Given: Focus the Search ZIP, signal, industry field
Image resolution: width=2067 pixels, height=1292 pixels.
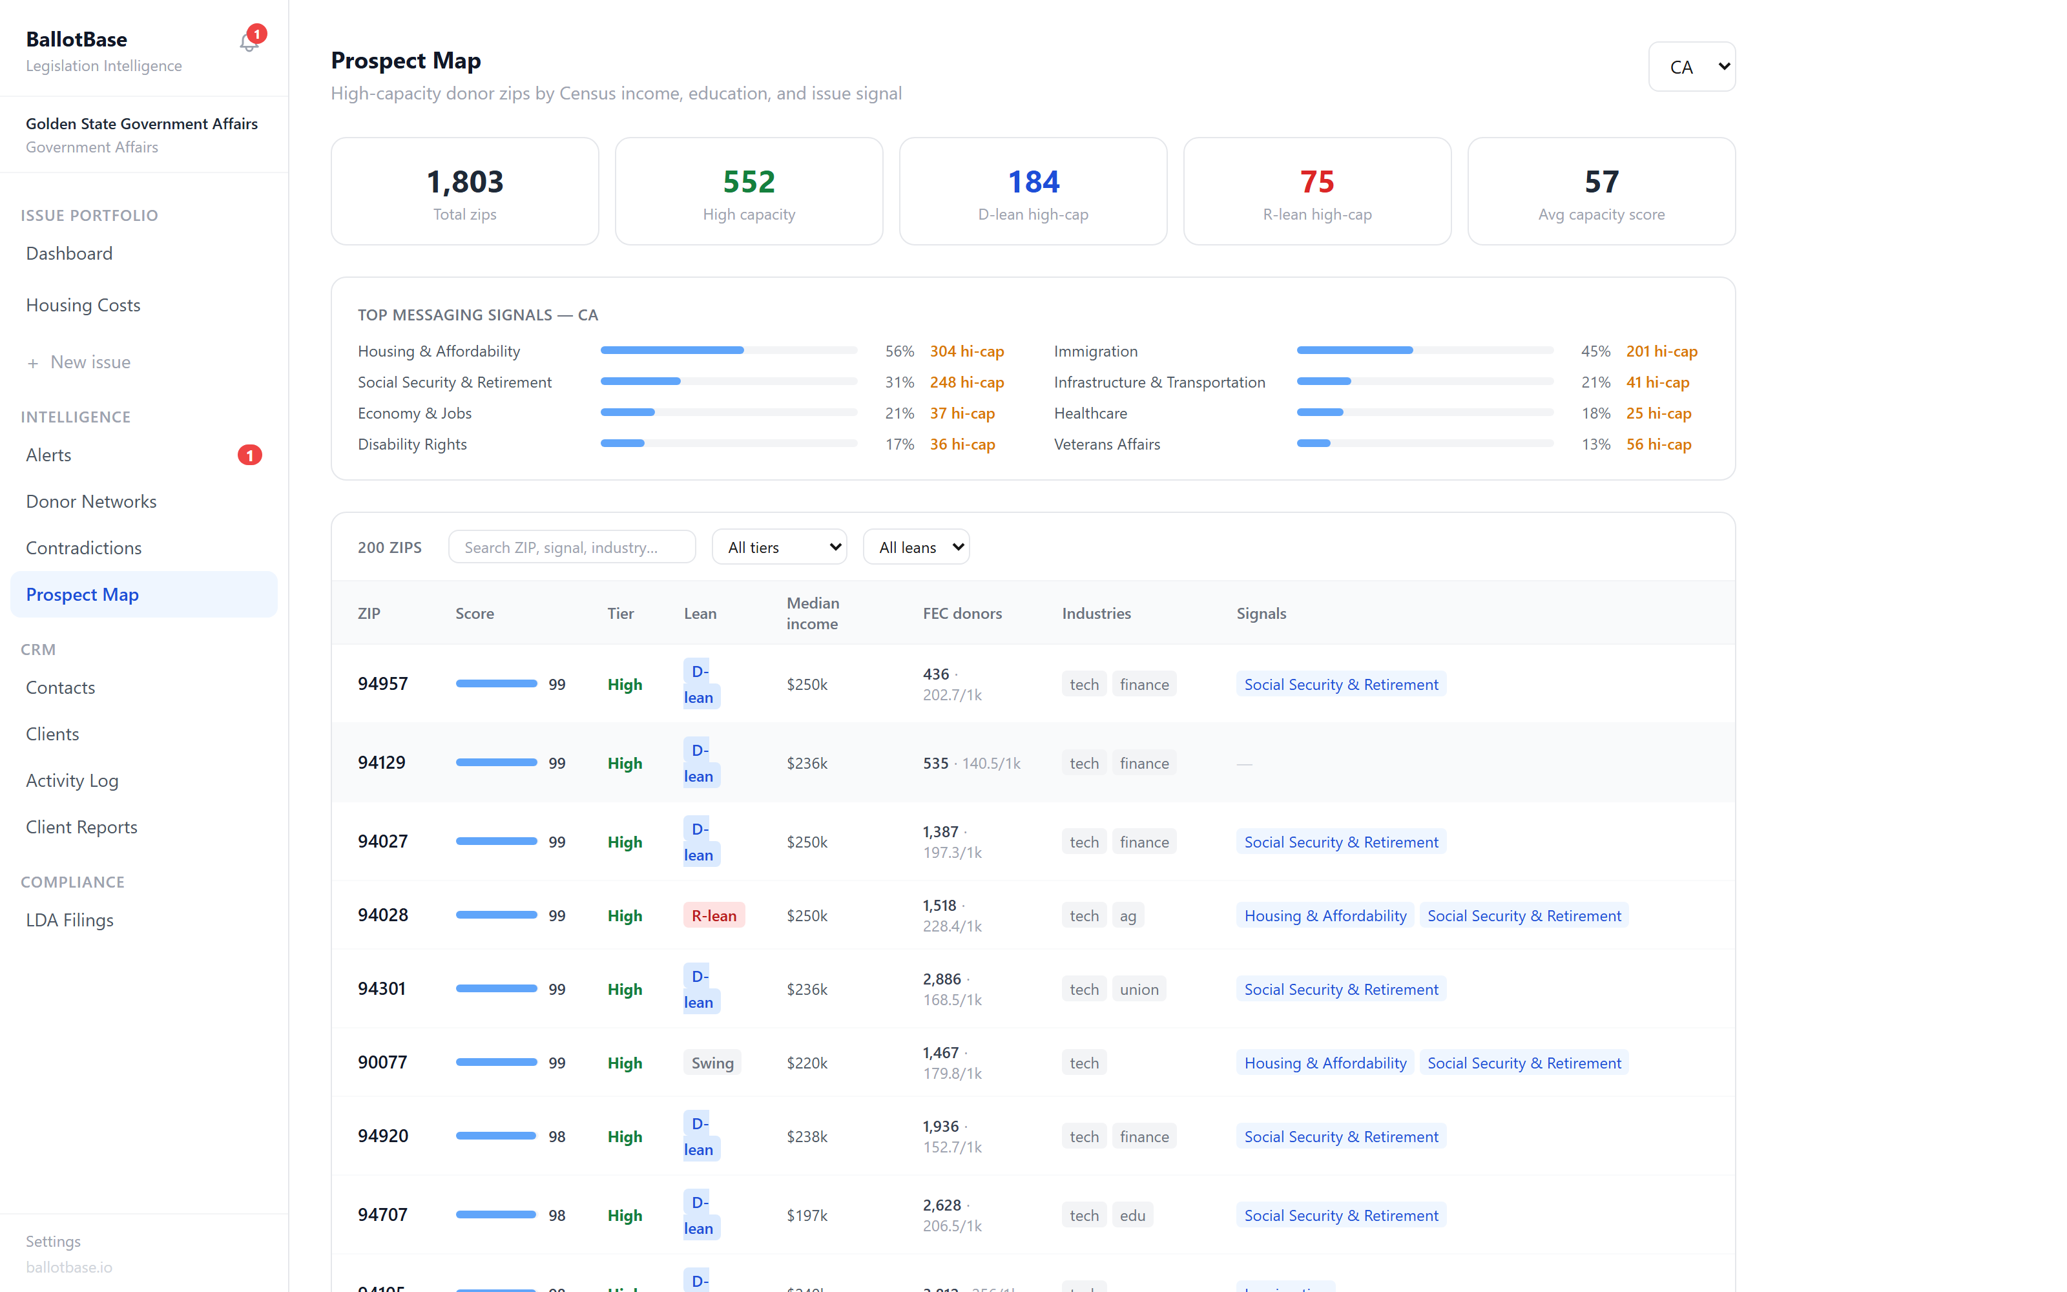Looking at the screenshot, I should point(572,547).
